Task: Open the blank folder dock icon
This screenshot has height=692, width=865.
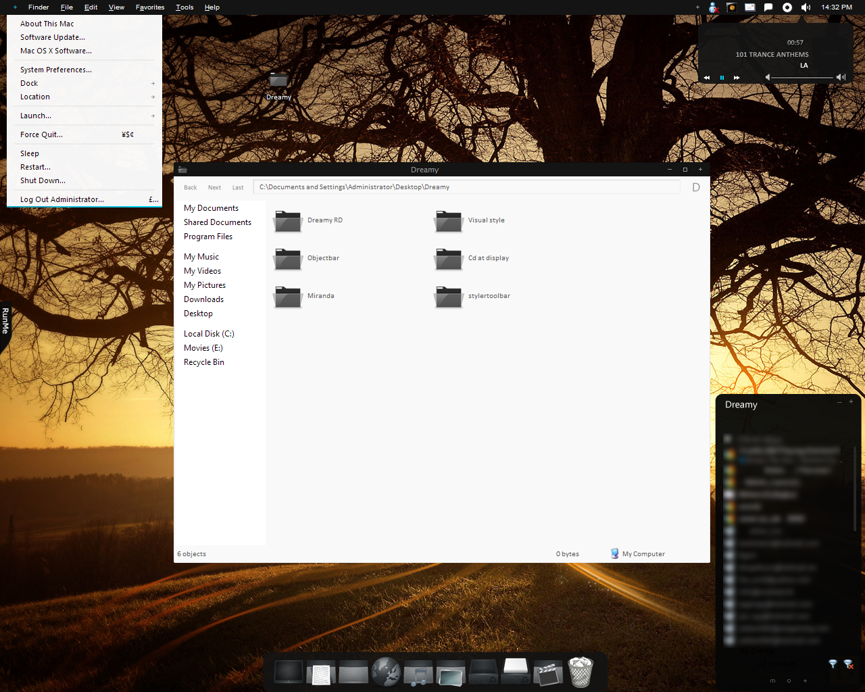Action: [353, 672]
